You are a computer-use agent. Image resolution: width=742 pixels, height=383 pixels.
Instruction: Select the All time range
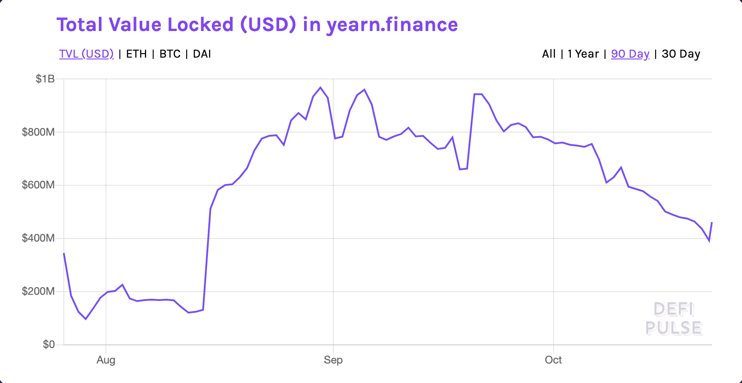pyautogui.click(x=548, y=54)
